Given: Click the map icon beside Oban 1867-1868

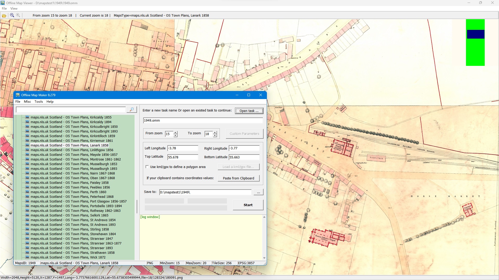Looking at the screenshot, I should click(27, 178).
